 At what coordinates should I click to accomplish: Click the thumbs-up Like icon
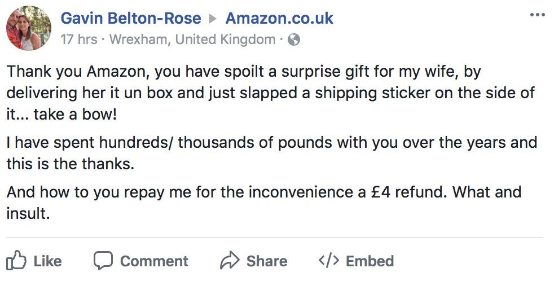click(x=17, y=261)
